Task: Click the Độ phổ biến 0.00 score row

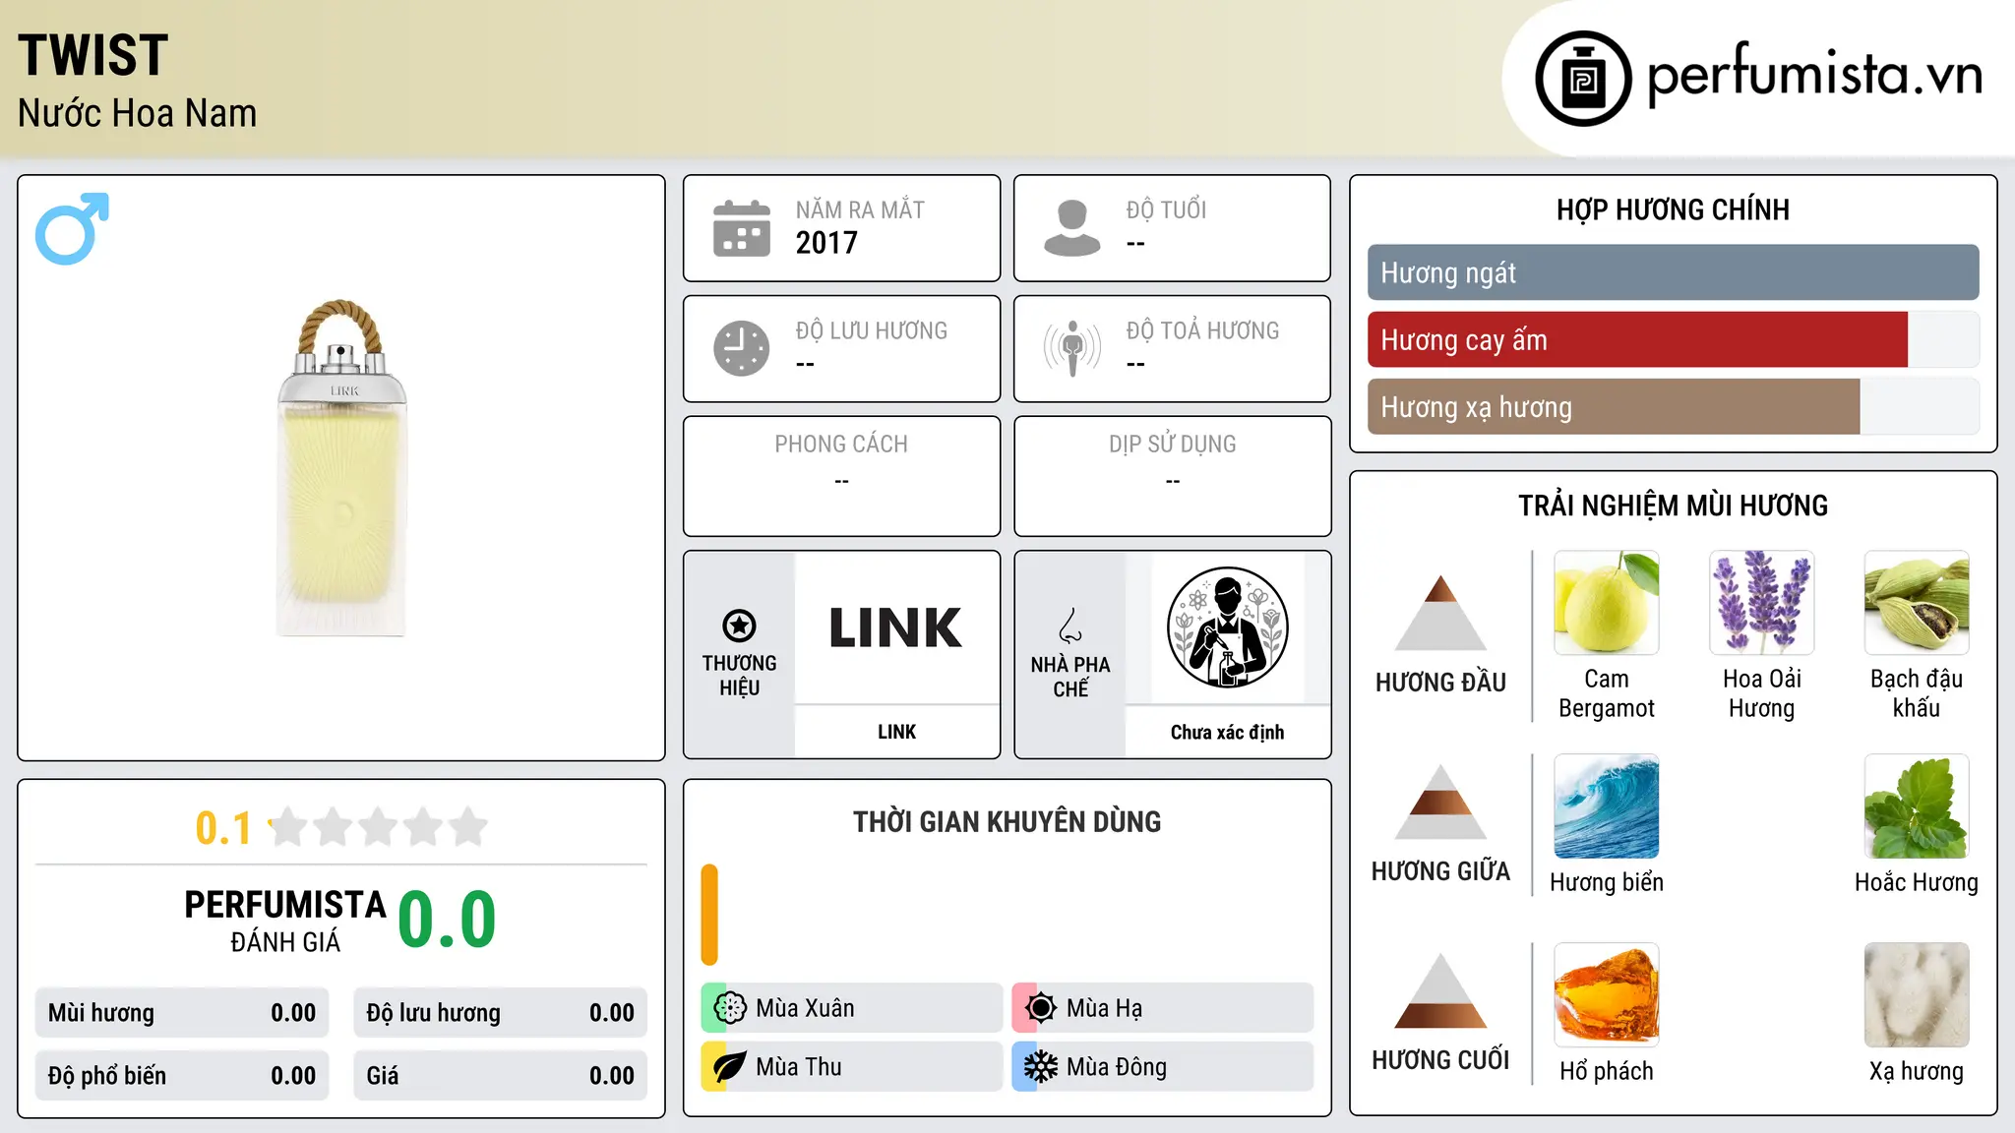Action: point(182,1075)
